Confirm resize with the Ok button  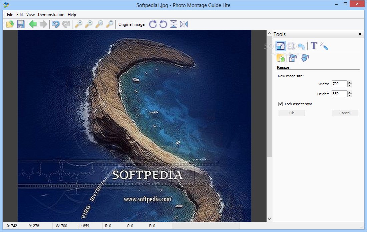[x=292, y=113]
